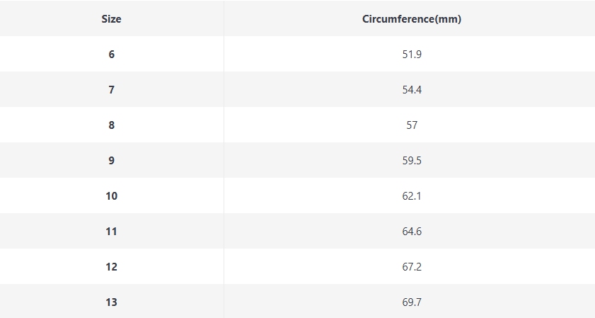Select the size 13 cell
595x318 pixels.
click(x=112, y=302)
